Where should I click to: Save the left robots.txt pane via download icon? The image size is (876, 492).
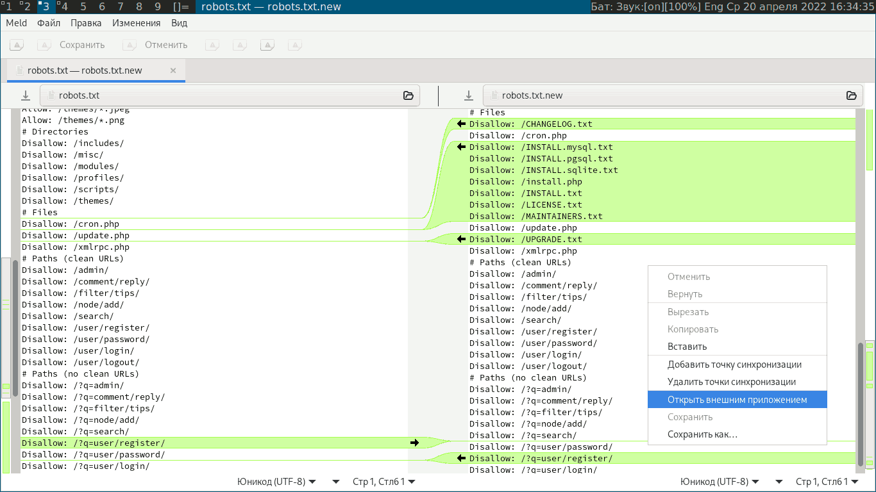26,95
